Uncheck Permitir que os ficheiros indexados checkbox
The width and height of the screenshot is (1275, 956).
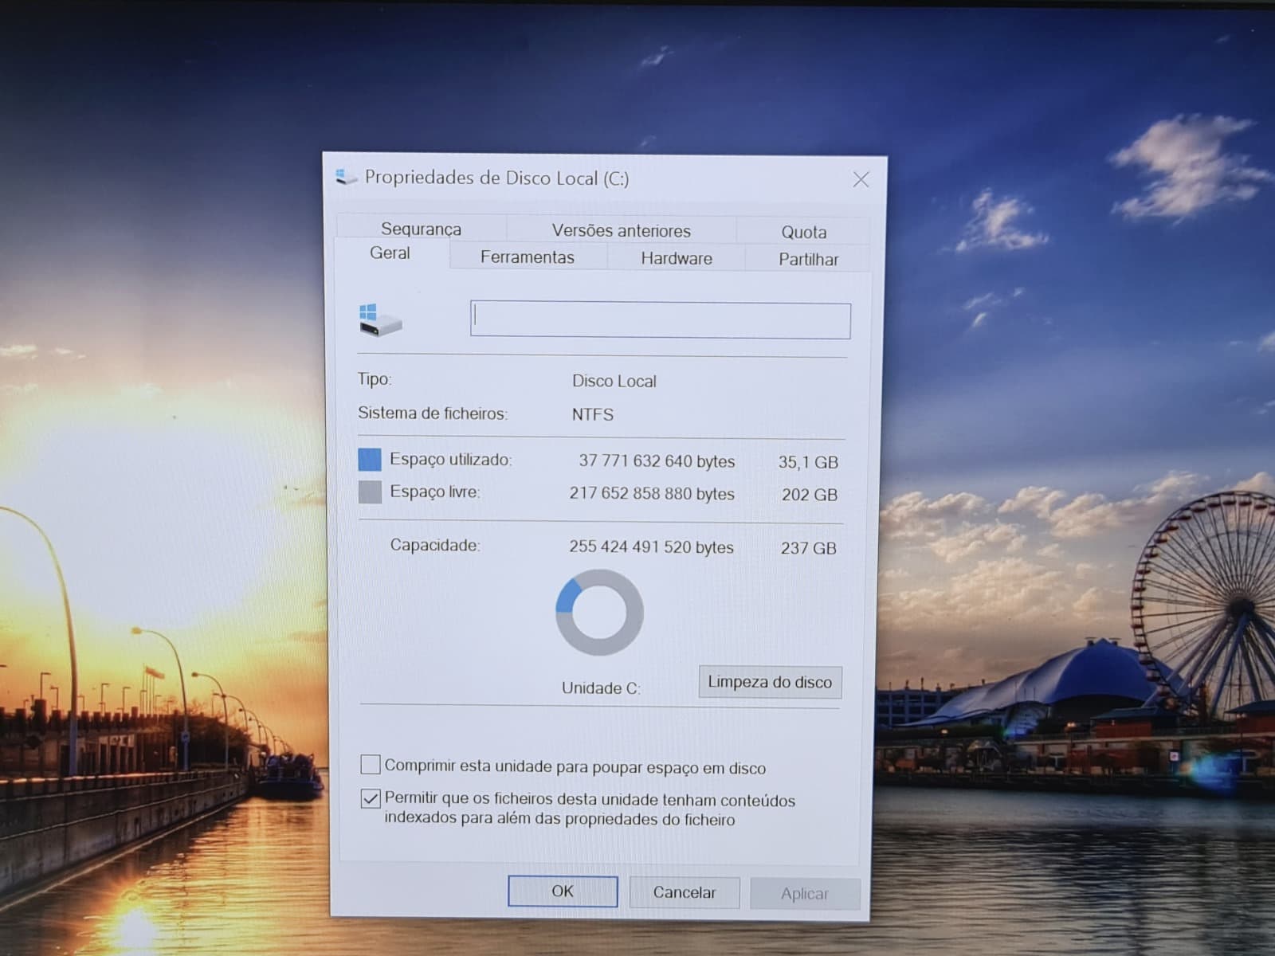click(x=371, y=798)
